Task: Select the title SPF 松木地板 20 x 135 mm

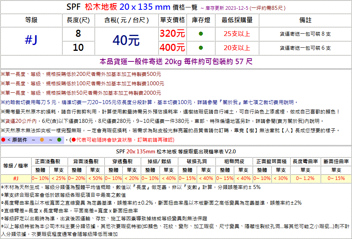Action: click(118, 7)
